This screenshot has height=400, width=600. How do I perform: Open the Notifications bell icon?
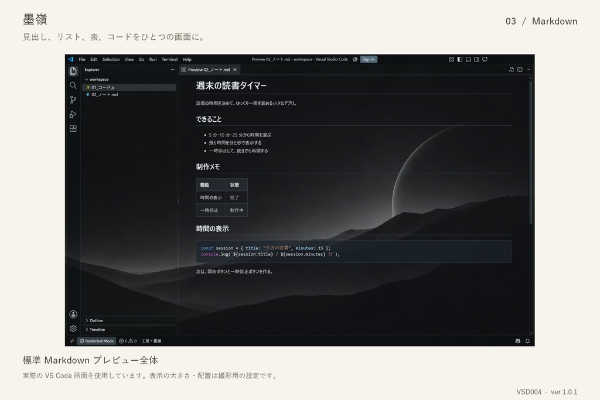(527, 341)
